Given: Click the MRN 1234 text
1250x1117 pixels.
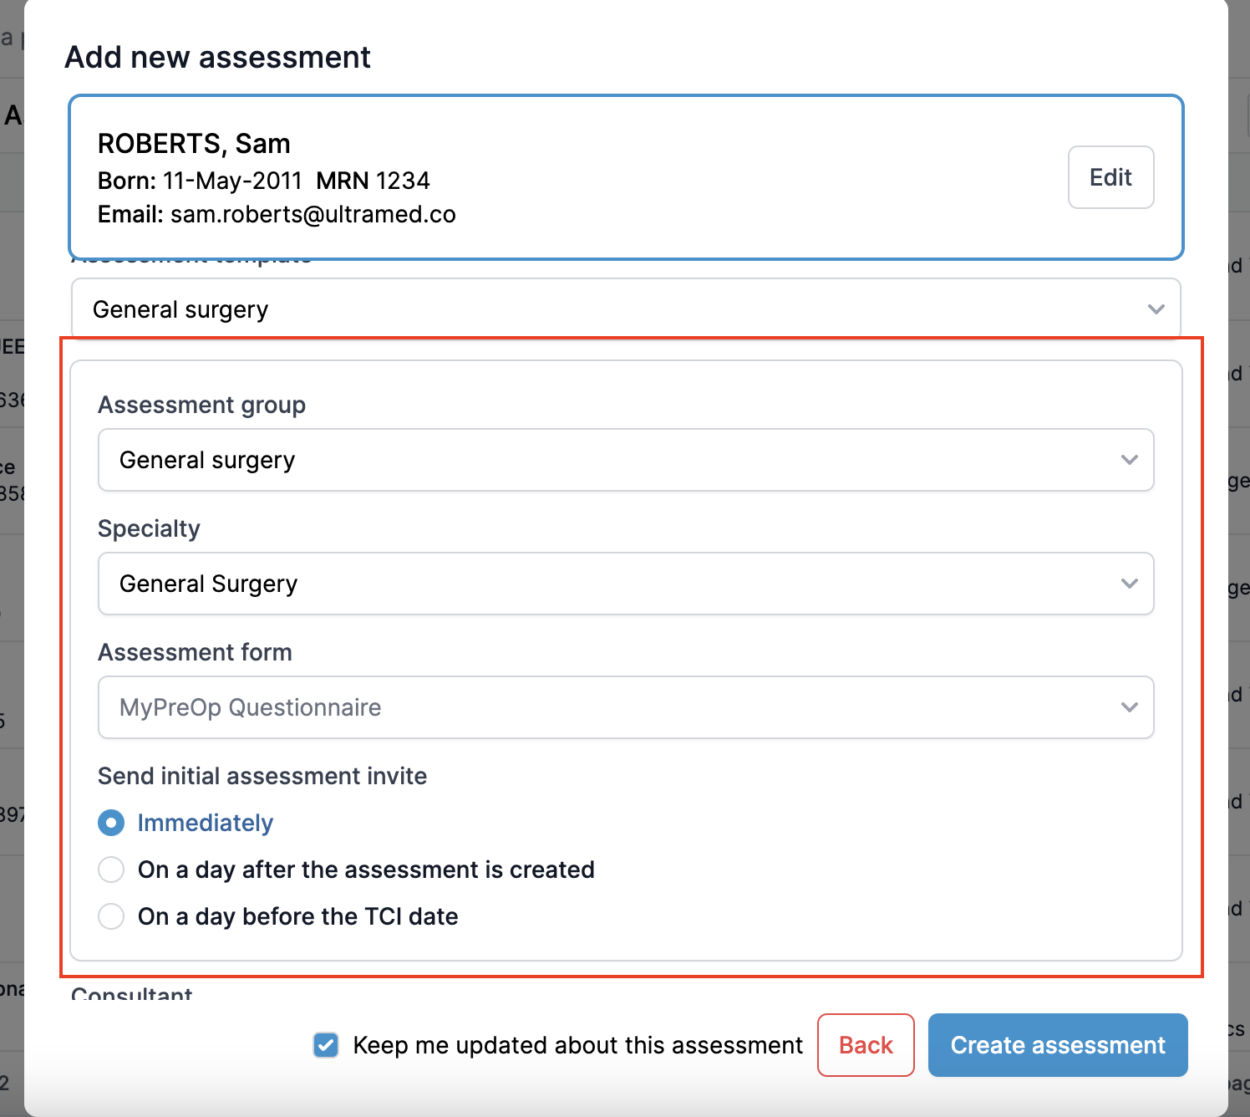Looking at the screenshot, I should click(x=373, y=181).
